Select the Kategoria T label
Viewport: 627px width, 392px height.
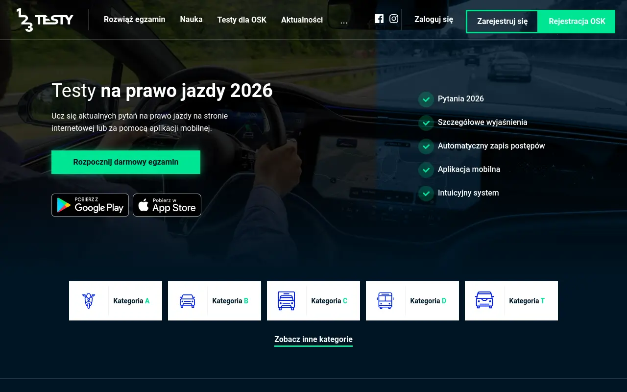[527, 301]
